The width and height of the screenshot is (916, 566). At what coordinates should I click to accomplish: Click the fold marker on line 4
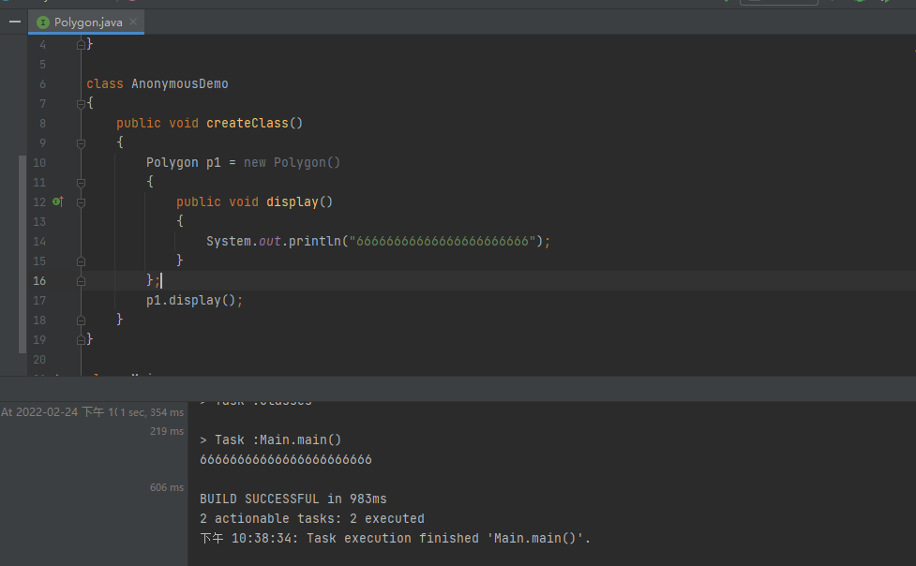click(x=82, y=45)
